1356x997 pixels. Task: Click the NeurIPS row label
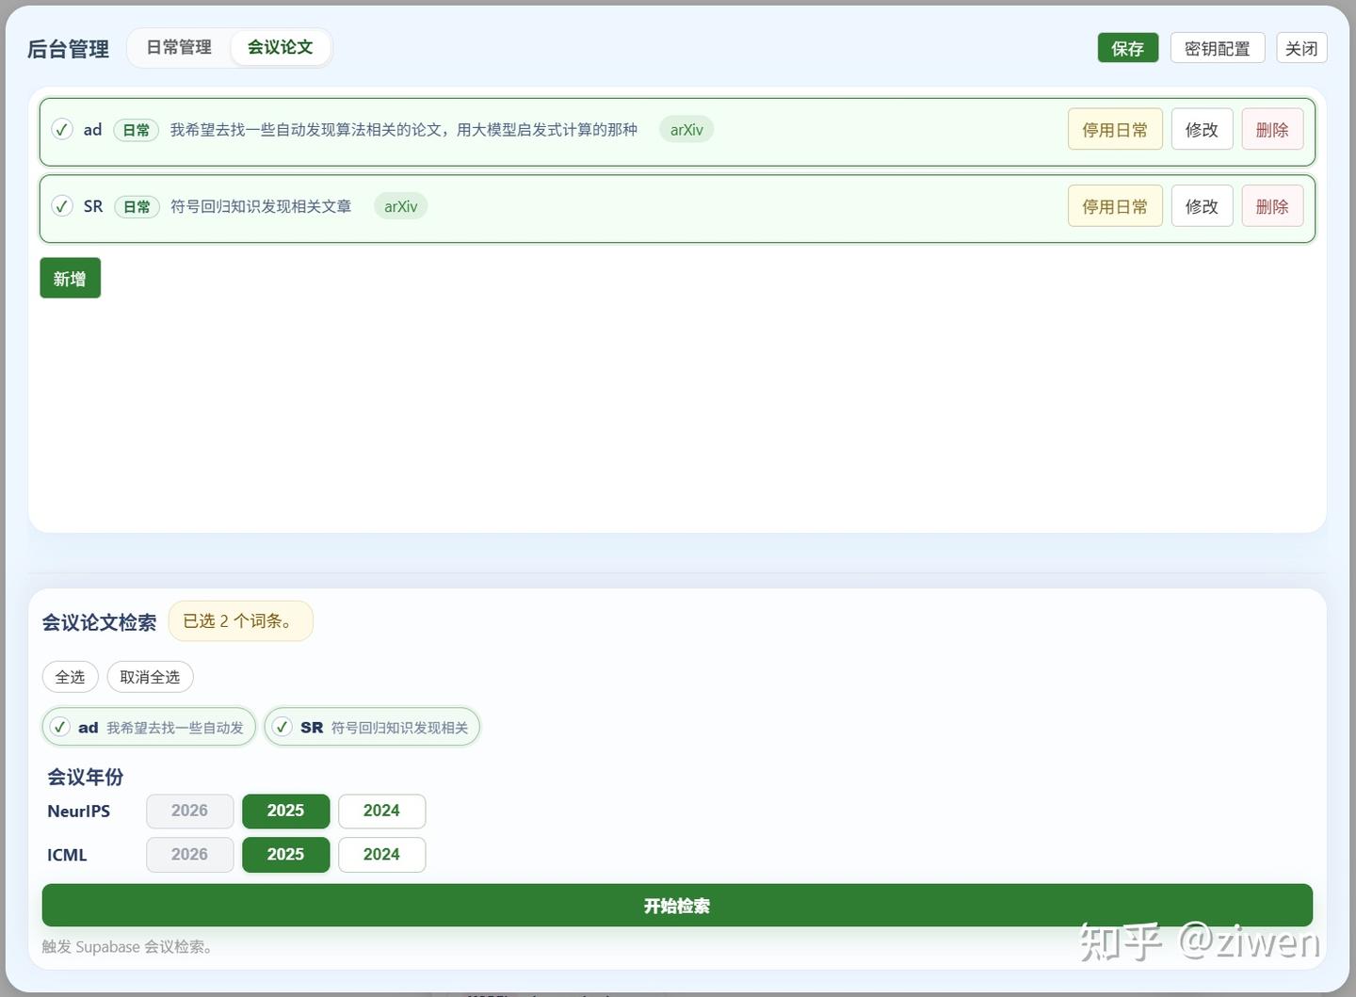coord(78,811)
